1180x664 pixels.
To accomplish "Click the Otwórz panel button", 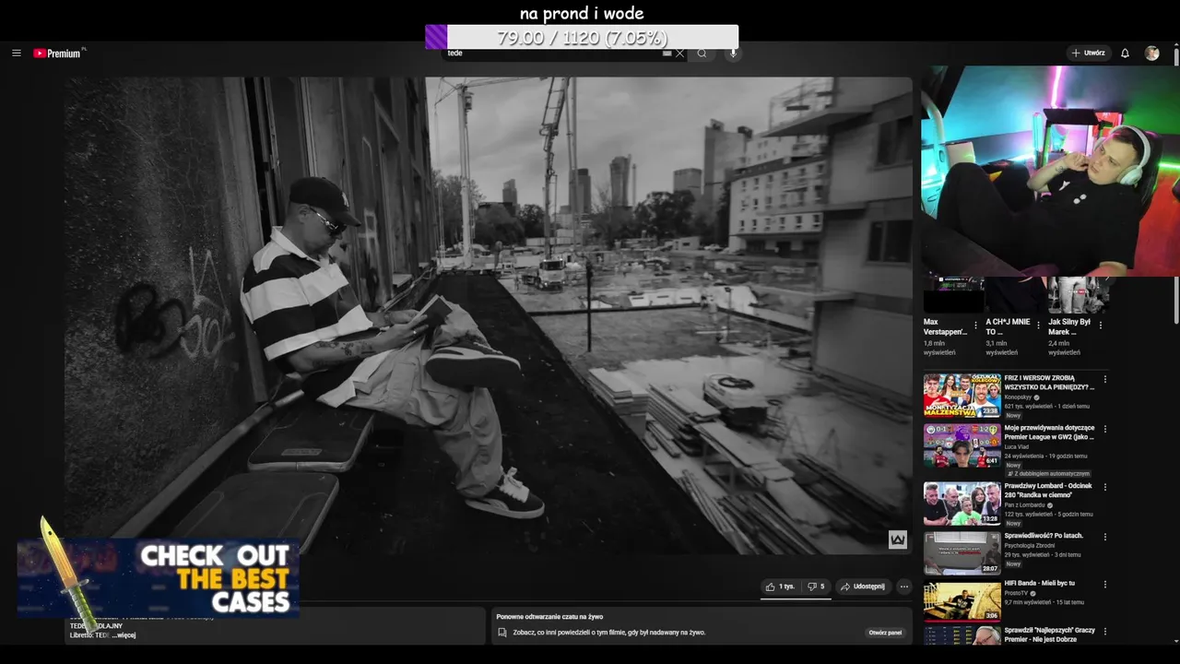I will [x=885, y=633].
